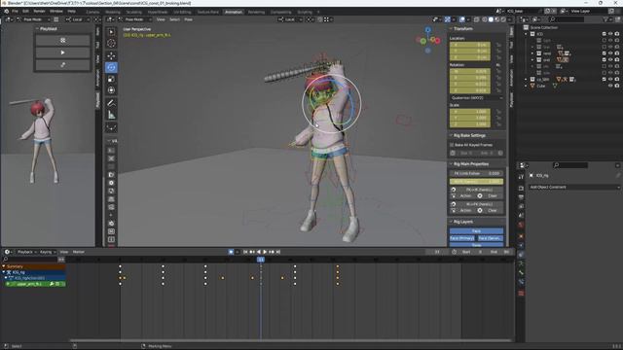The width and height of the screenshot is (623, 350).
Task: Adjust the yellow IK/FK slider
Action: (476, 182)
